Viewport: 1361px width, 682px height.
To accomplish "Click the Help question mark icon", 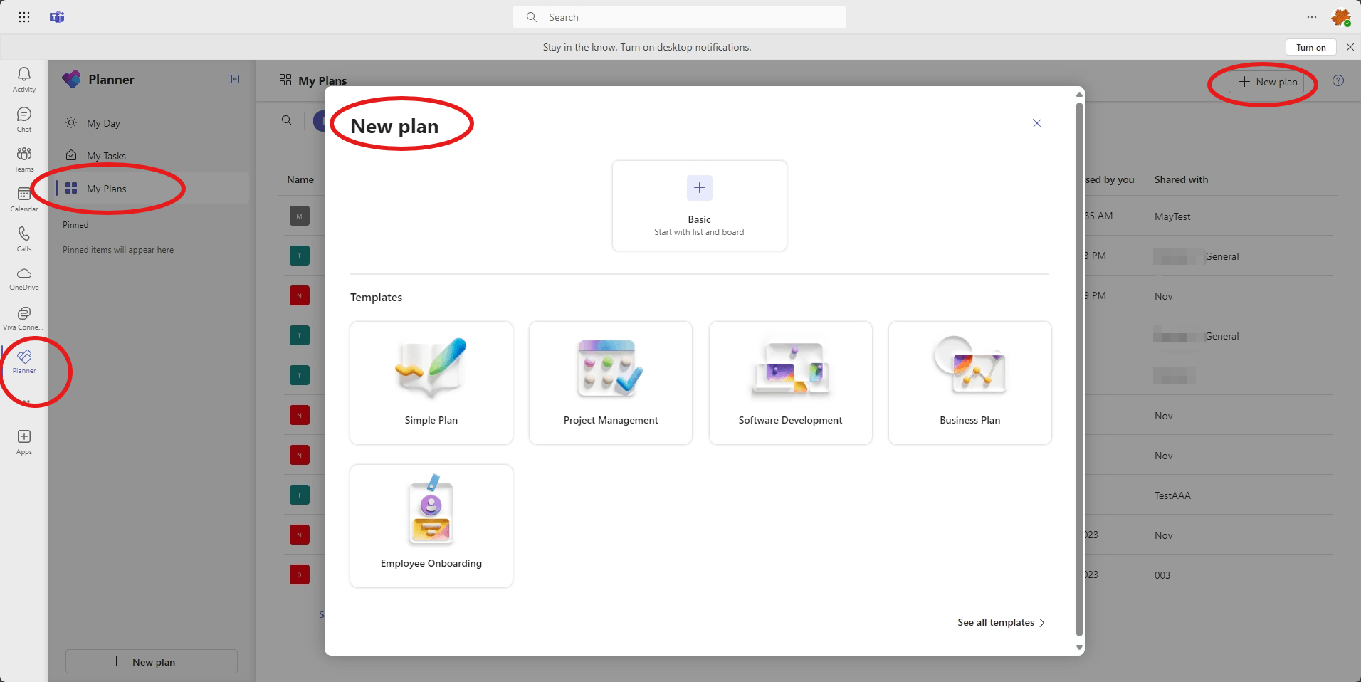I will pyautogui.click(x=1339, y=80).
